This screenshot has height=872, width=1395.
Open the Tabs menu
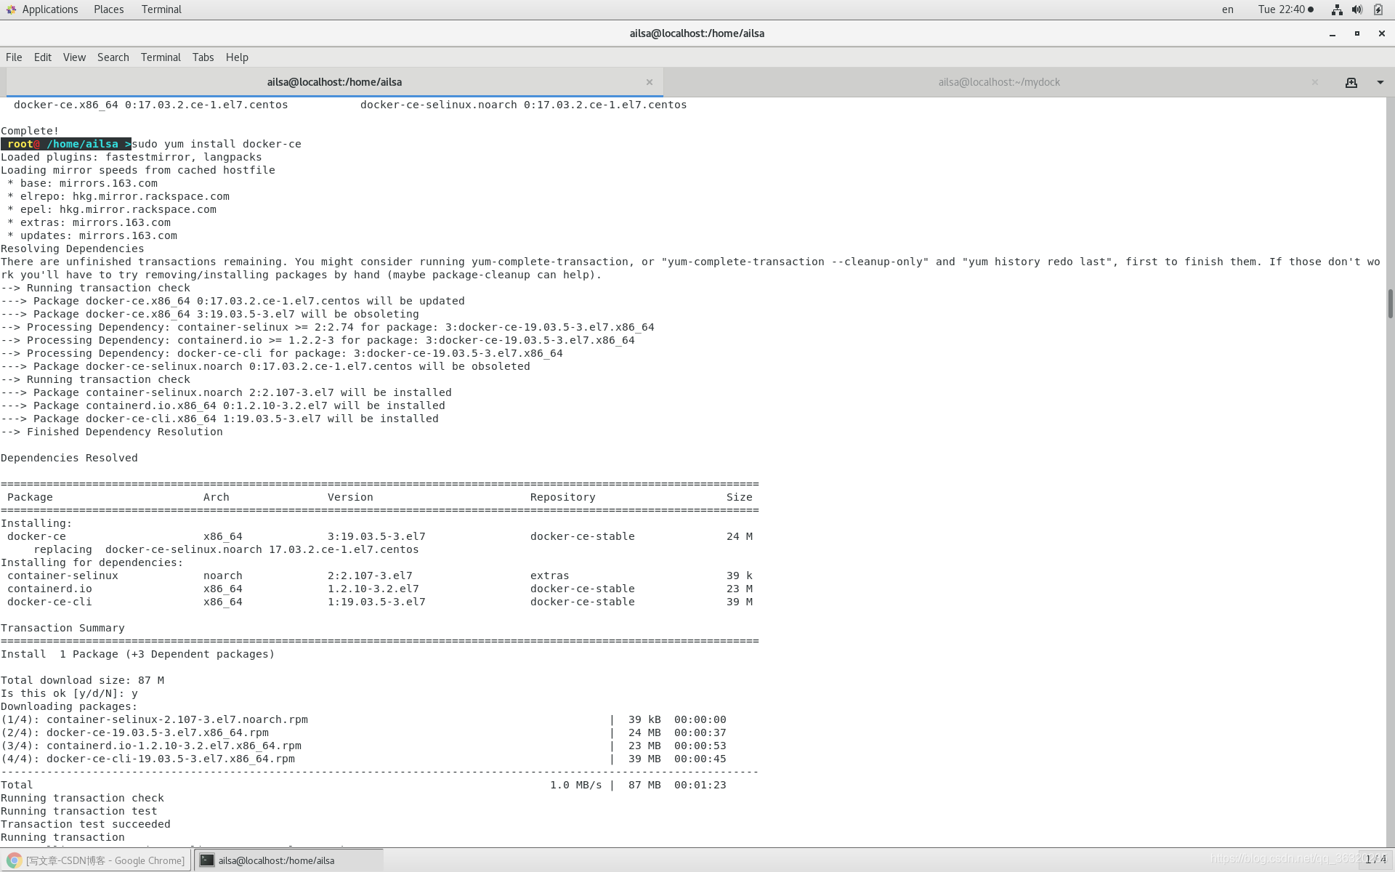203,57
